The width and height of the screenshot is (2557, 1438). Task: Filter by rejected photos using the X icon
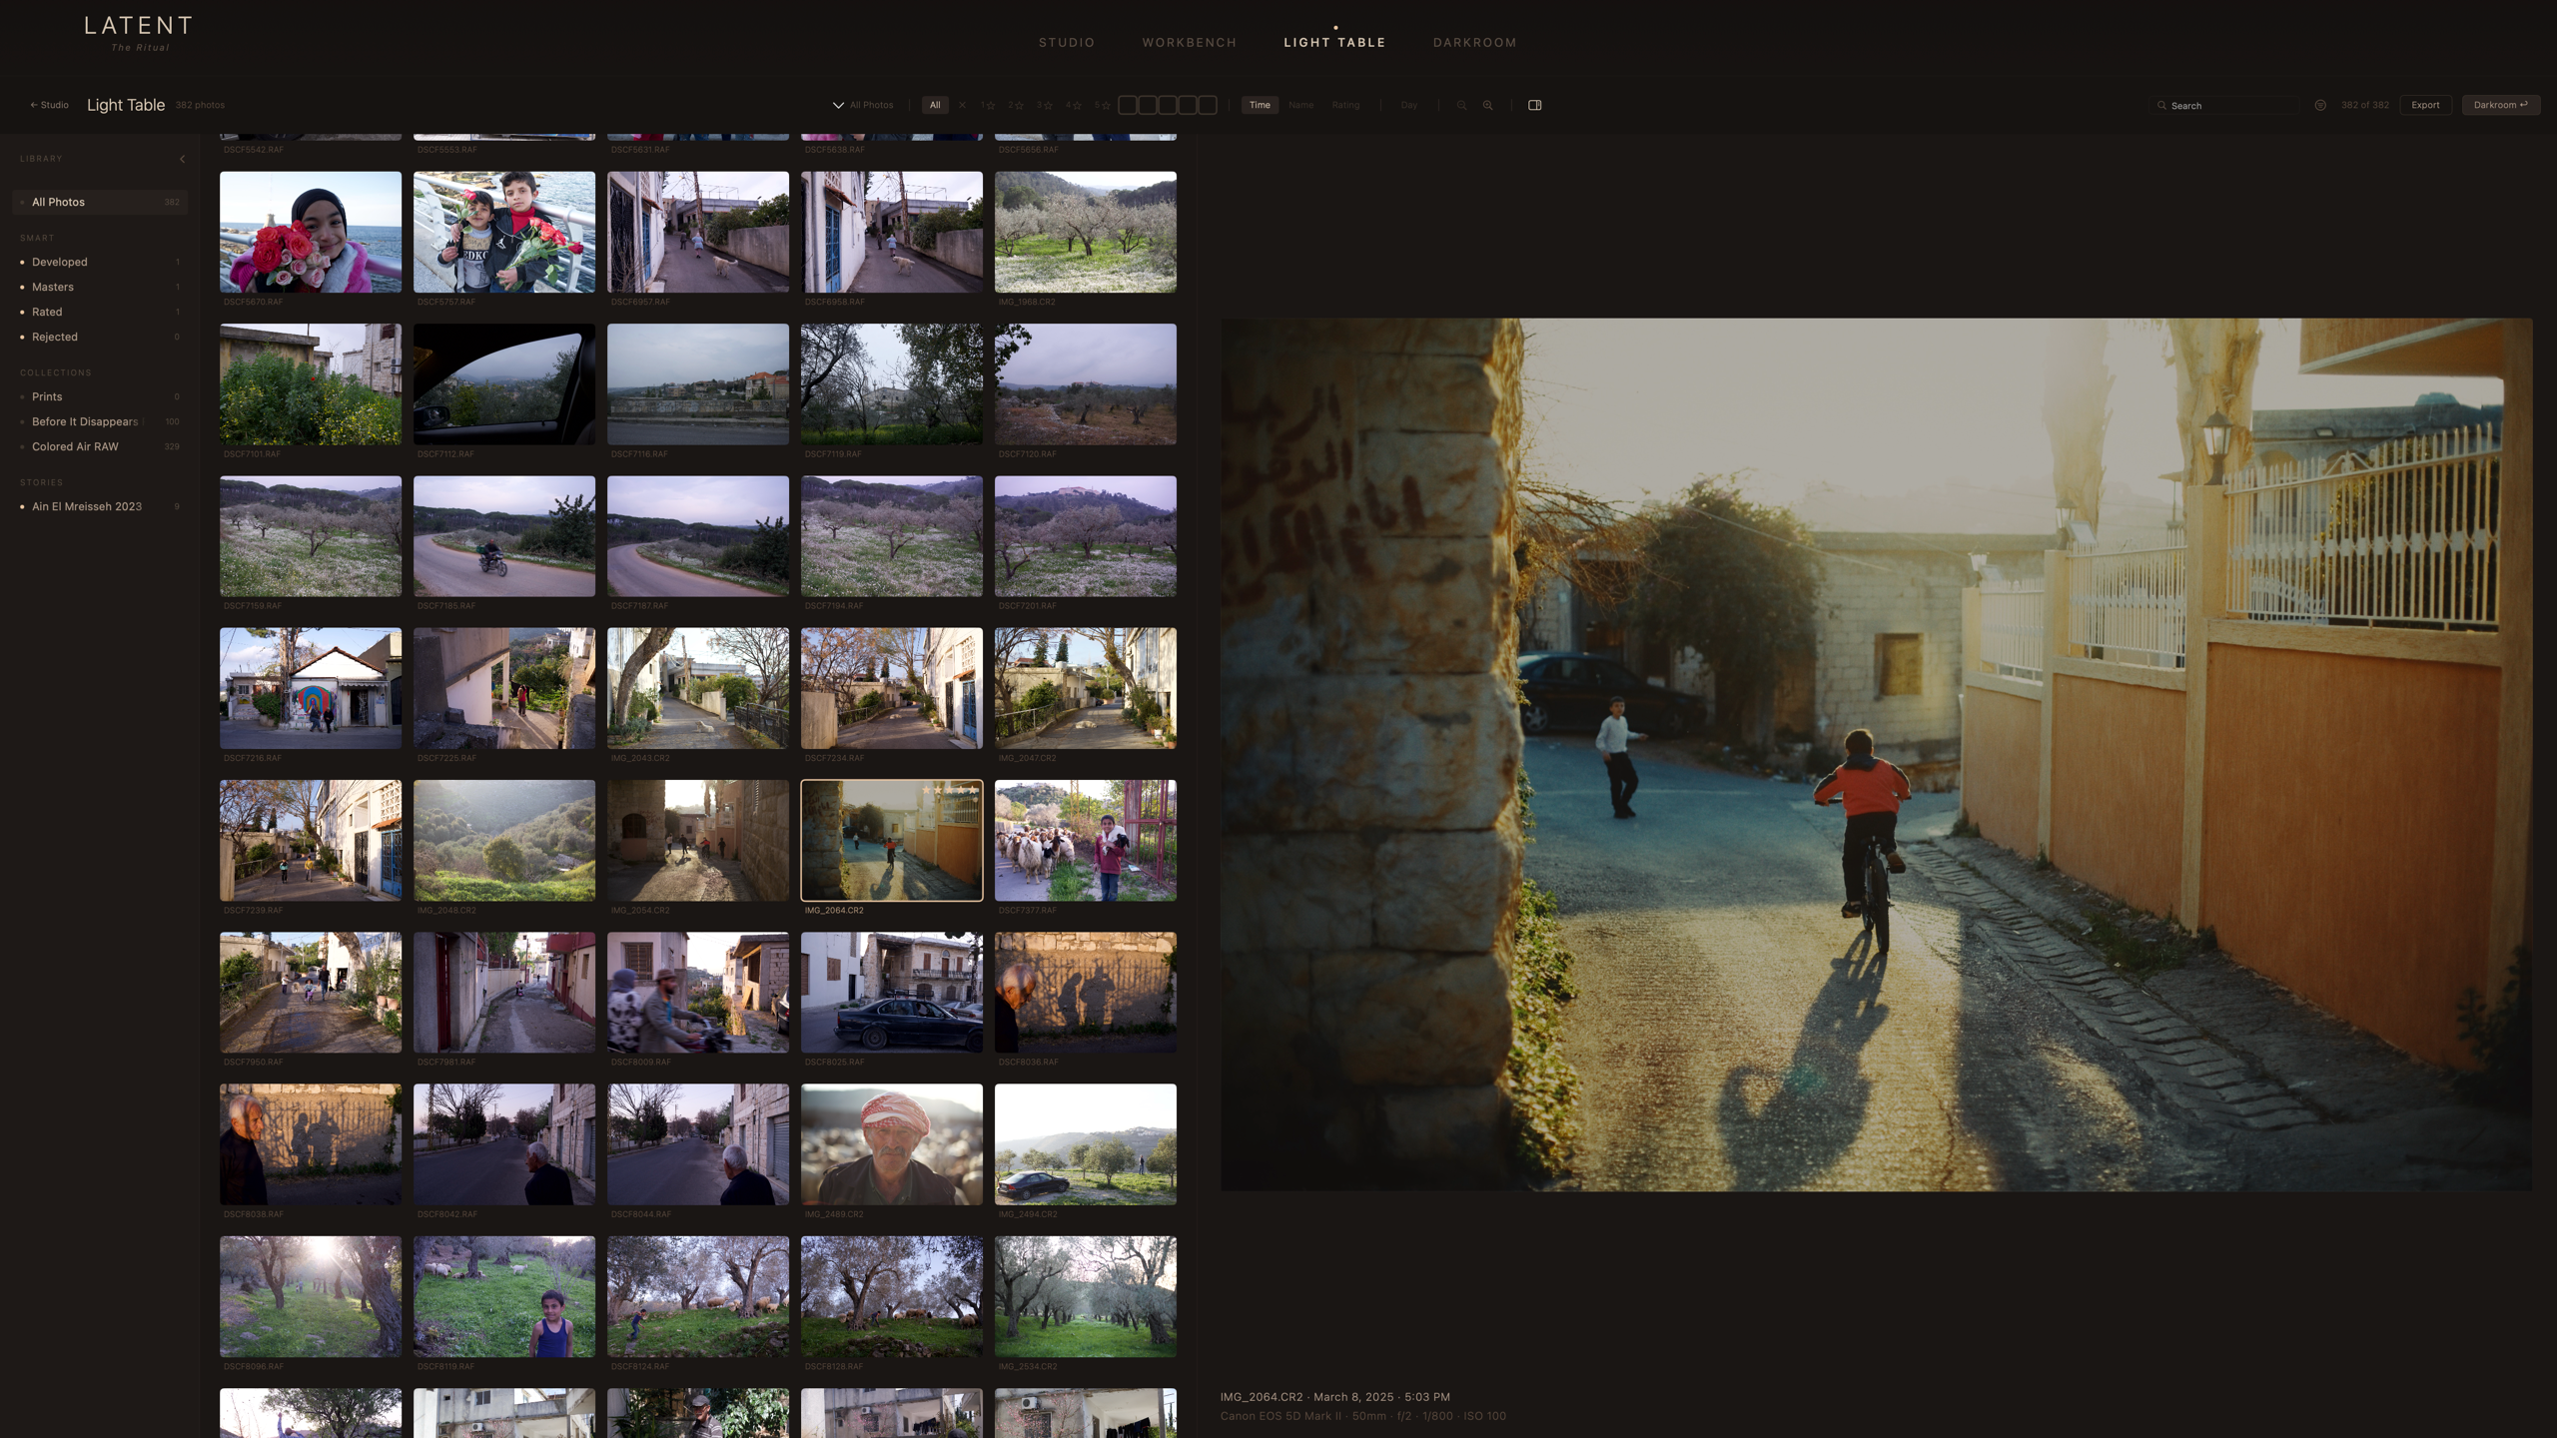[962, 105]
